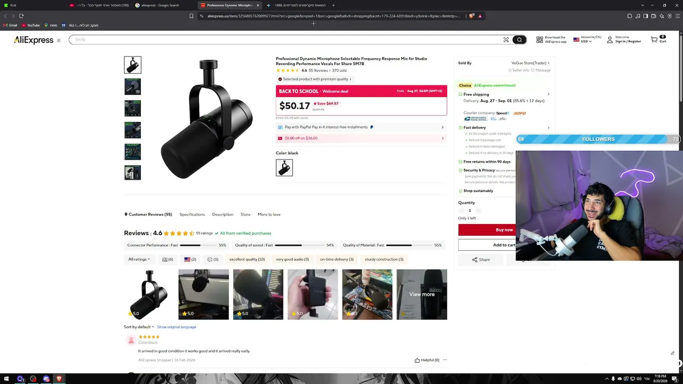683x384 pixels.
Task: Close the Professional Dynamic Microphone tab
Action: (258, 5)
